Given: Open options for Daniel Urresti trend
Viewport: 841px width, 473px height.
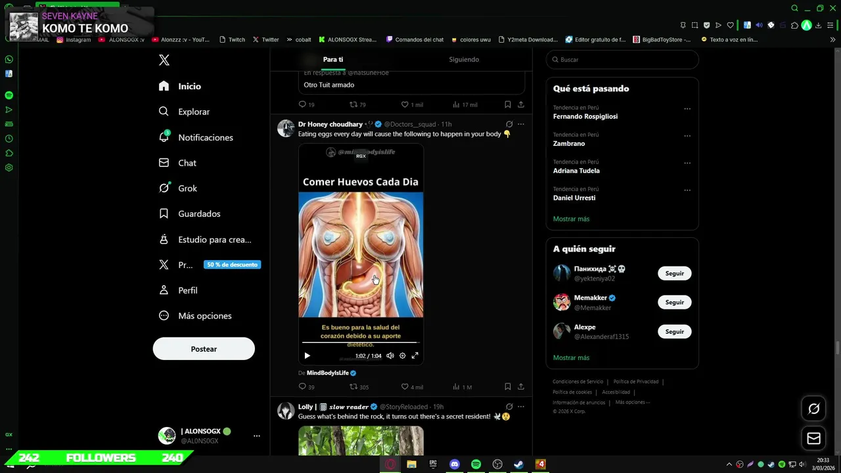Looking at the screenshot, I should [687, 191].
